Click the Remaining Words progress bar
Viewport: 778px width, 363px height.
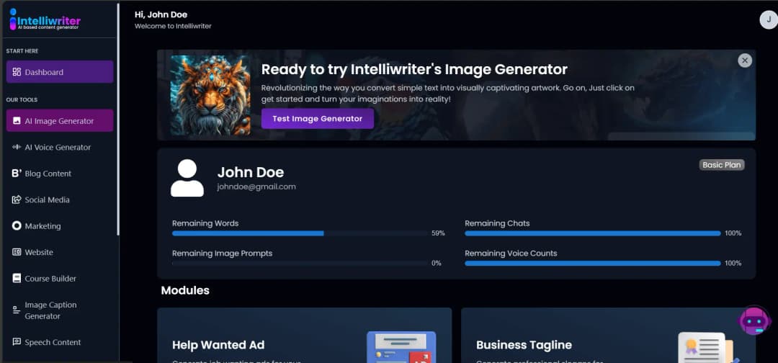tap(300, 233)
